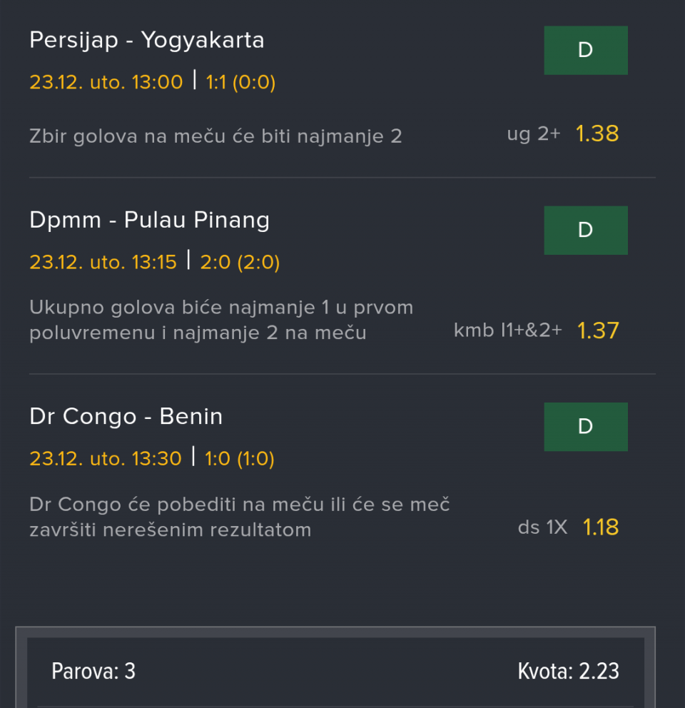685x708 pixels.
Task: Click the 'Kvota: 2.23' total odds
Action: (x=568, y=671)
